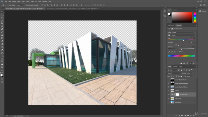208x117 pixels.
Task: Select the Zoom tool
Action: 2,67
